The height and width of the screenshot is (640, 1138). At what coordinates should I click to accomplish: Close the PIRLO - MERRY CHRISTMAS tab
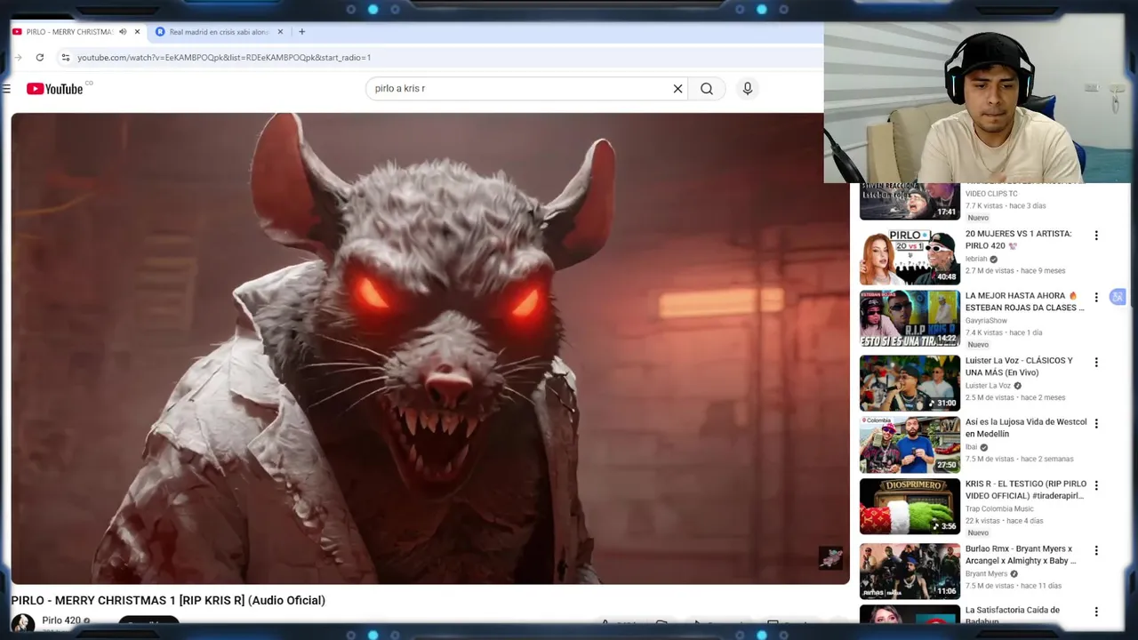click(137, 32)
